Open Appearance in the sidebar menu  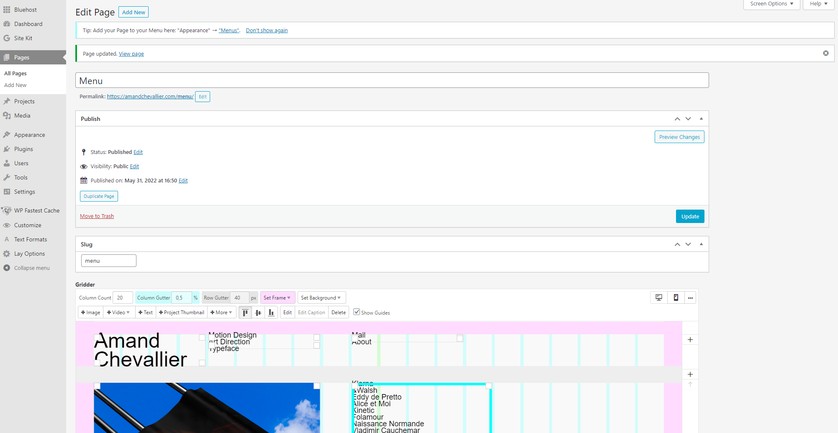(x=29, y=135)
